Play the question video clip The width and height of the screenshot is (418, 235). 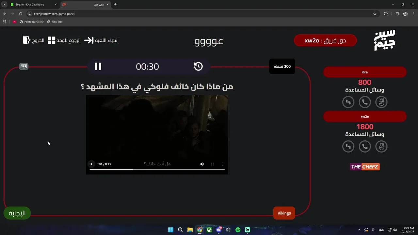(91, 164)
